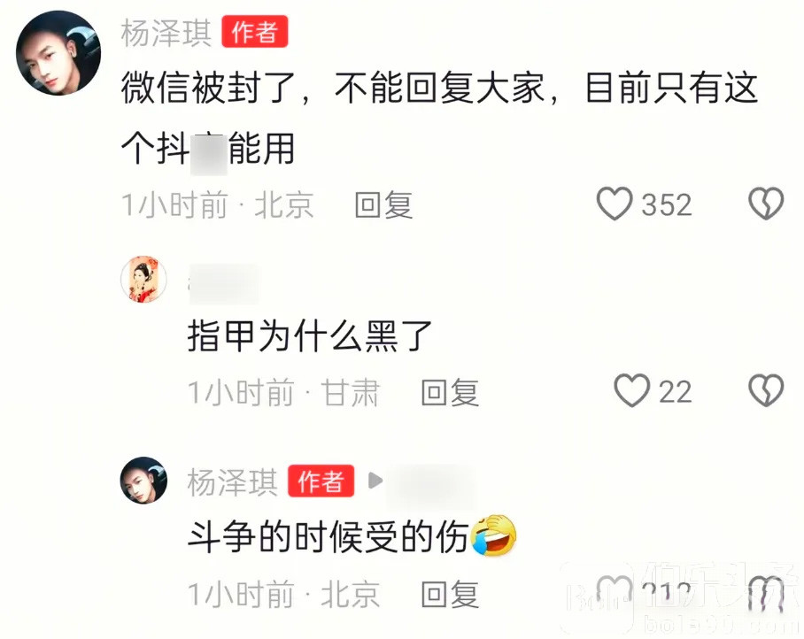This screenshot has height=639, width=804.
Task: Like the bottom reply about injury
Action: (615, 593)
